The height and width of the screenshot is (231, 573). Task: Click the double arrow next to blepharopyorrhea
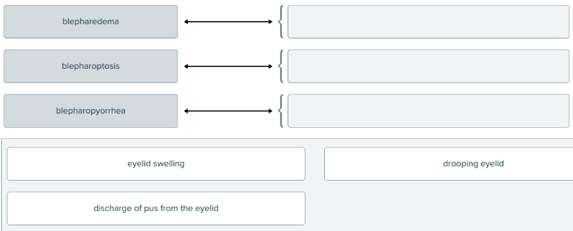point(228,111)
